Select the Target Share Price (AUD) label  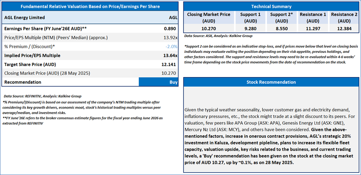tap(30, 64)
